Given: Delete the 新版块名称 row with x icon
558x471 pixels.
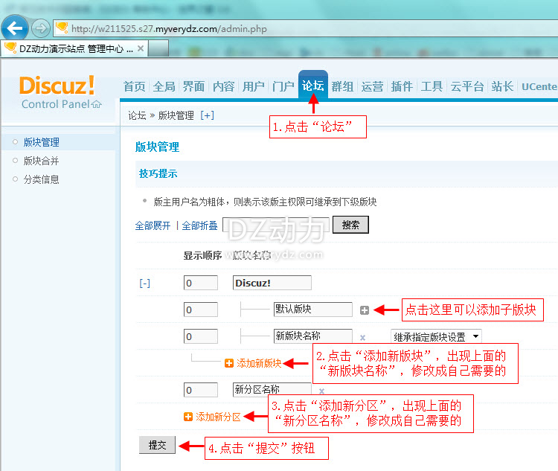Looking at the screenshot, I should pyautogui.click(x=362, y=337).
